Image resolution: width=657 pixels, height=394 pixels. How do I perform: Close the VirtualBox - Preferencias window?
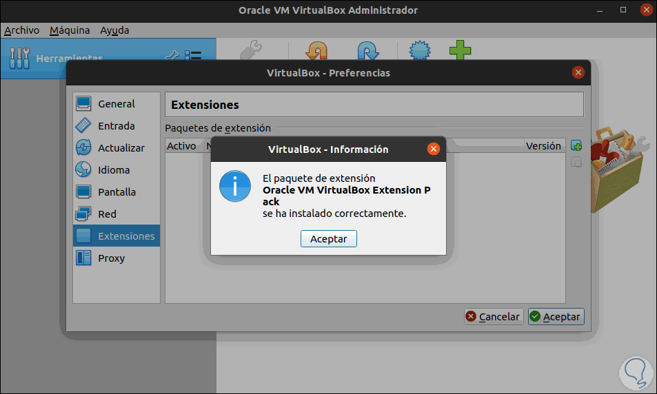point(578,72)
